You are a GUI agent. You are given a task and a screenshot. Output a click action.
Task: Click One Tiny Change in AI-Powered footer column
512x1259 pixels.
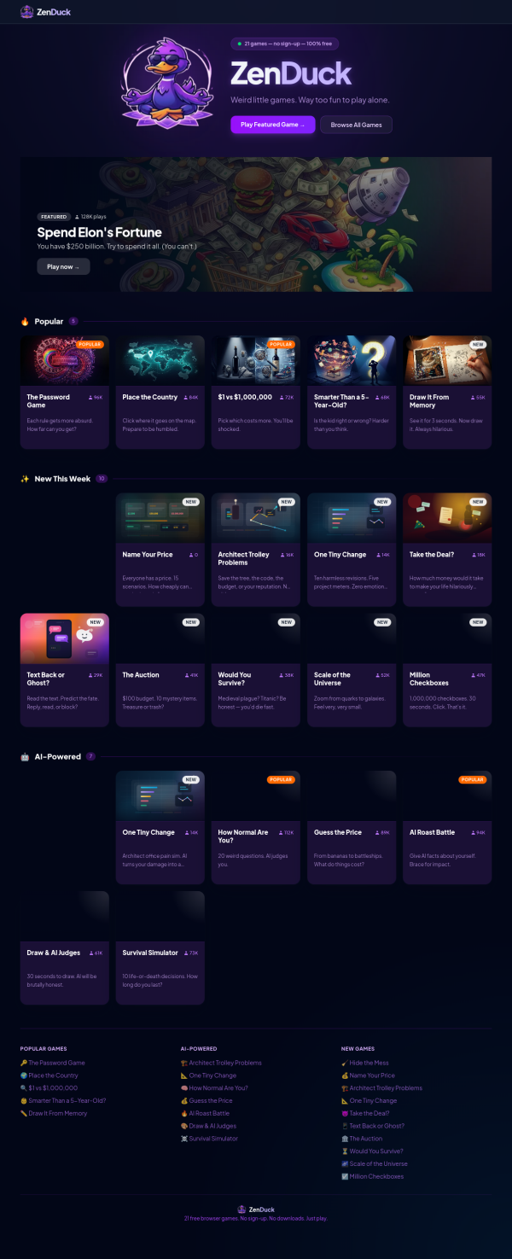[x=208, y=1075]
